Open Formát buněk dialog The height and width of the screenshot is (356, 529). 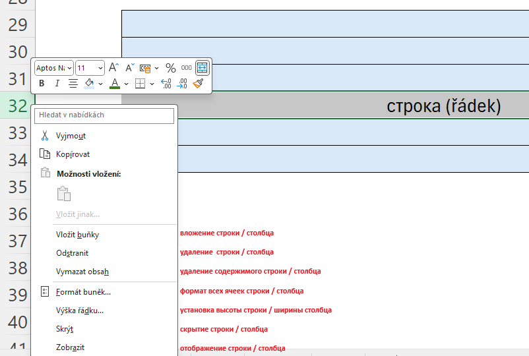click(x=83, y=291)
